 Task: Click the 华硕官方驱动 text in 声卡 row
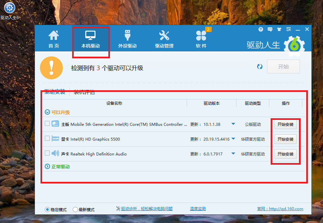pos(253,154)
